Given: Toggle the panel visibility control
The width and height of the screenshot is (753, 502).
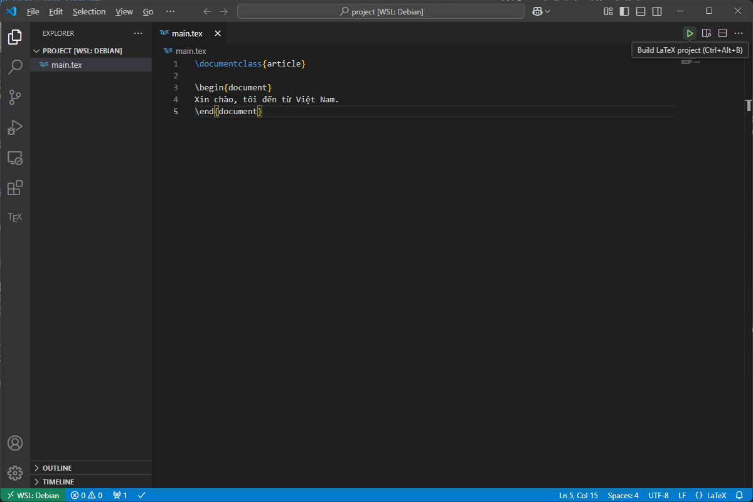Looking at the screenshot, I should click(640, 11).
